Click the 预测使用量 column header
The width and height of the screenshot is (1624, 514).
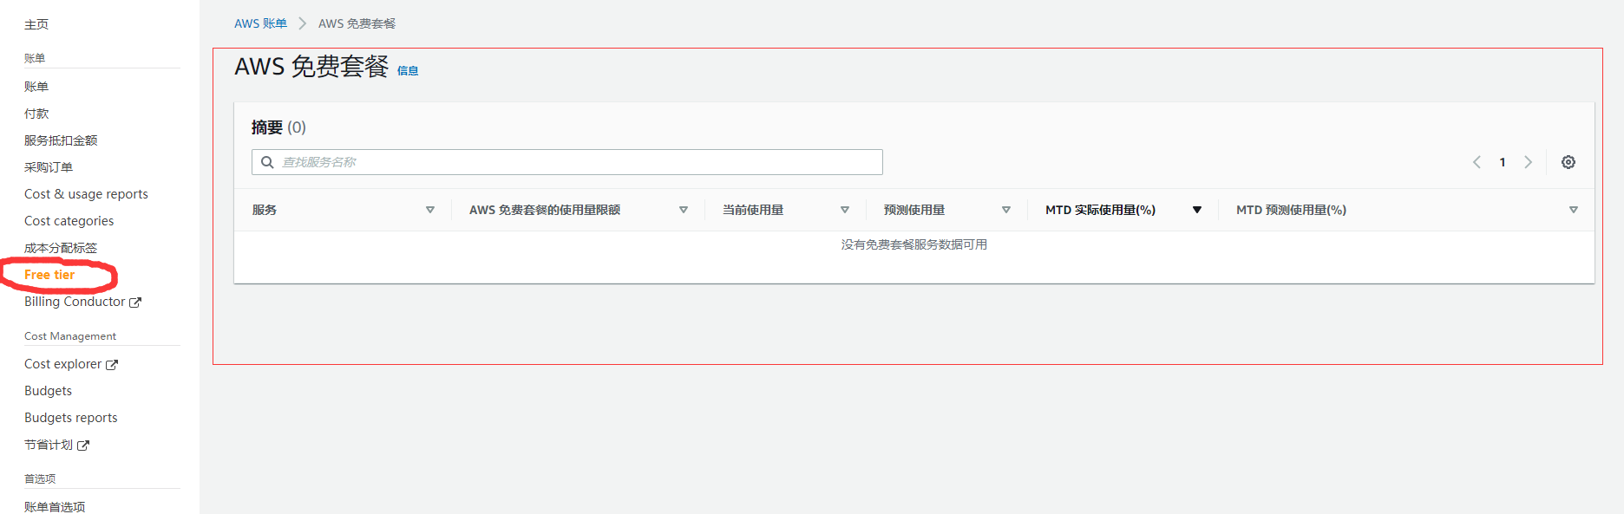pyautogui.click(x=914, y=210)
